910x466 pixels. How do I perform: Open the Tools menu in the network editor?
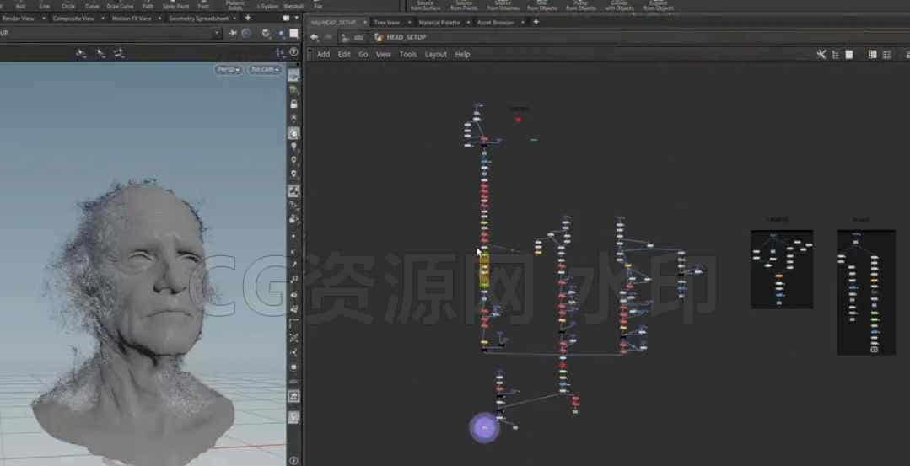408,55
